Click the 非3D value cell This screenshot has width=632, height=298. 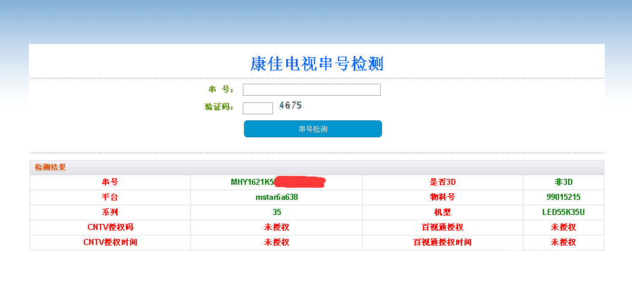563,182
